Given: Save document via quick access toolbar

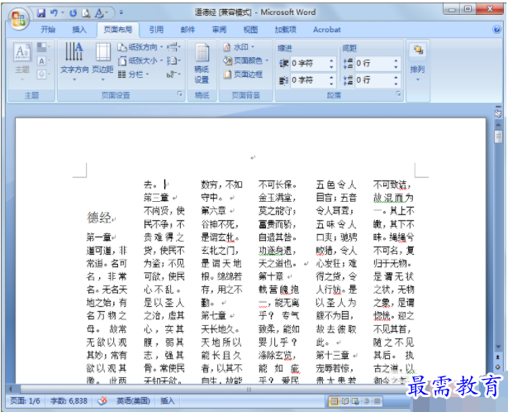Looking at the screenshot, I should click(x=41, y=13).
